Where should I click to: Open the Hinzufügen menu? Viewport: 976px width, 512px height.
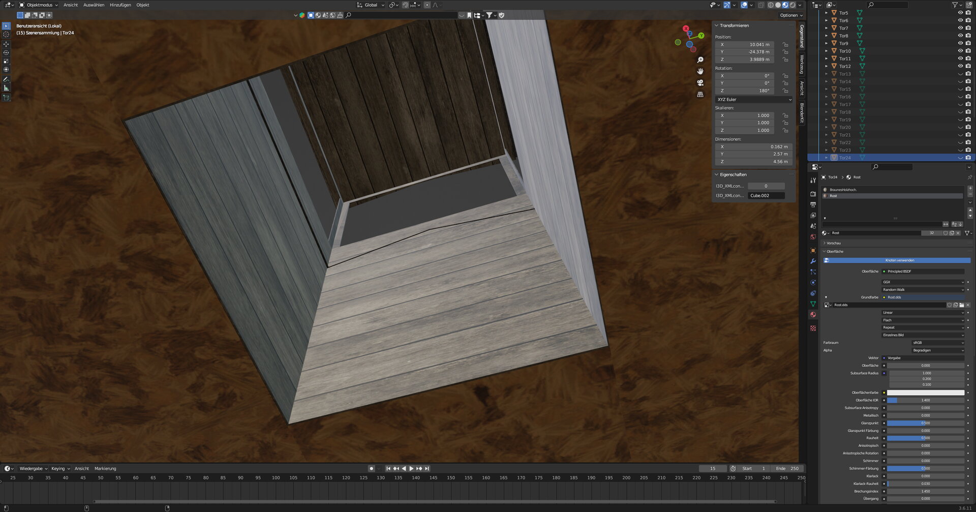[x=120, y=5]
